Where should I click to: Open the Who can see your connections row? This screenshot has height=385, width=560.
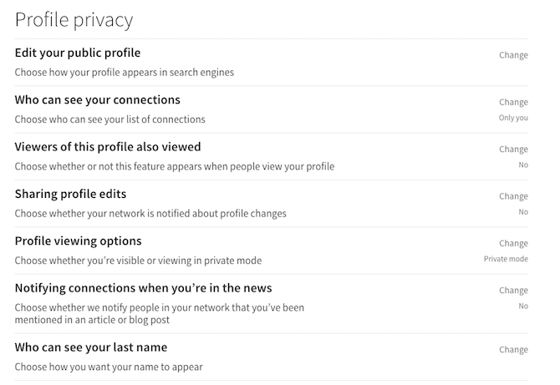point(98,100)
